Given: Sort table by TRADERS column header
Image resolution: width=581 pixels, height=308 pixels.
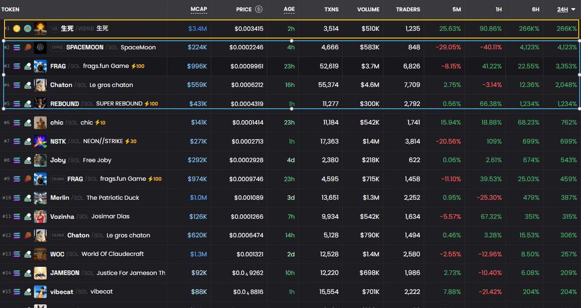Looking at the screenshot, I should (408, 9).
